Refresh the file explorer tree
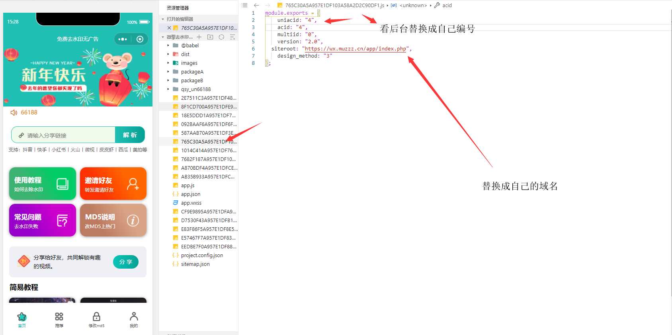Viewport: 672px width, 335px height. [221, 37]
